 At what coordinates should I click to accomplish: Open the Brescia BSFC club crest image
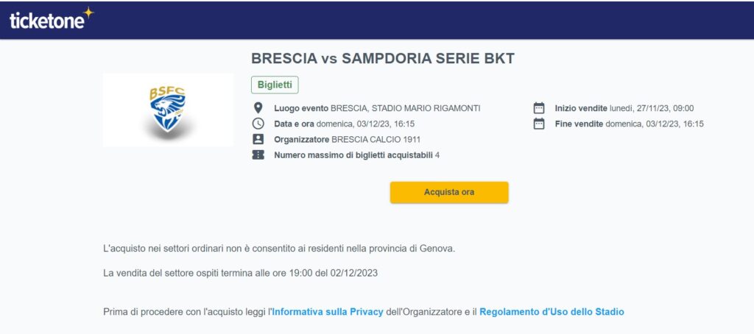[168, 110]
